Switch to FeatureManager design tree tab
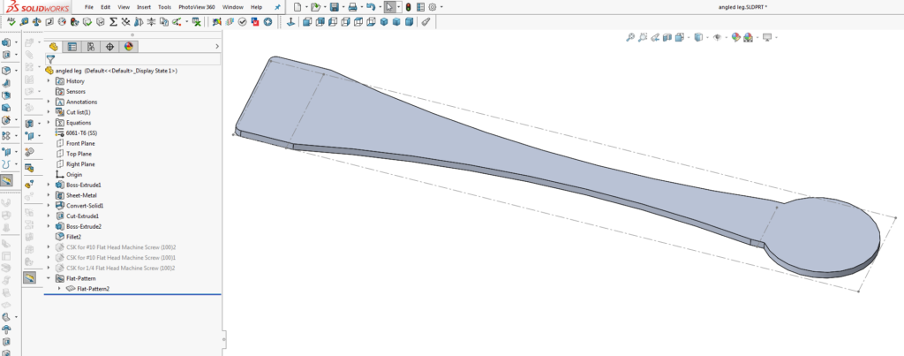904x356 pixels. [54, 47]
